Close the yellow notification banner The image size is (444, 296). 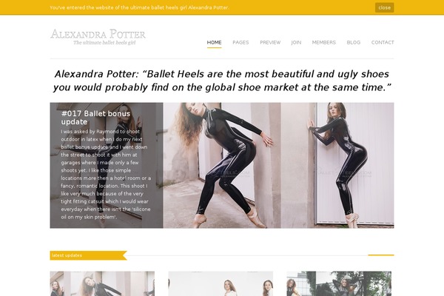point(384,7)
